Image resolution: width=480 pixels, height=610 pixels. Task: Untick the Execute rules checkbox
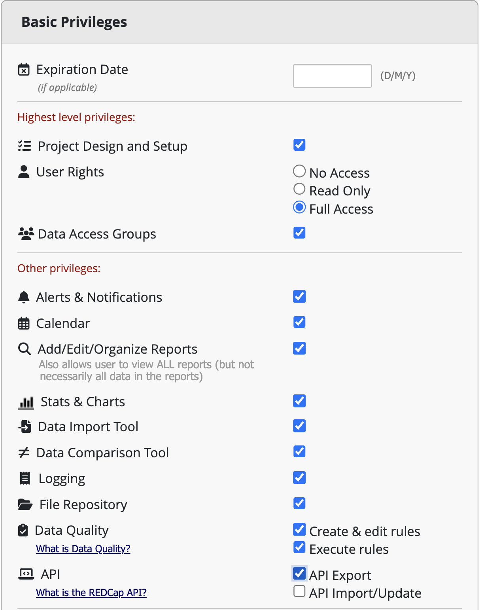pyautogui.click(x=299, y=547)
